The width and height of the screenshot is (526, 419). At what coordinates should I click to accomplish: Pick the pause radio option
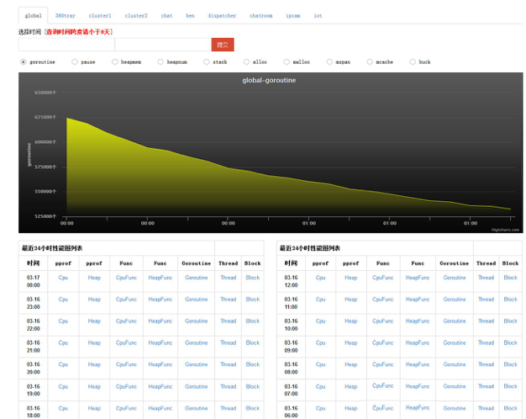[75, 61]
